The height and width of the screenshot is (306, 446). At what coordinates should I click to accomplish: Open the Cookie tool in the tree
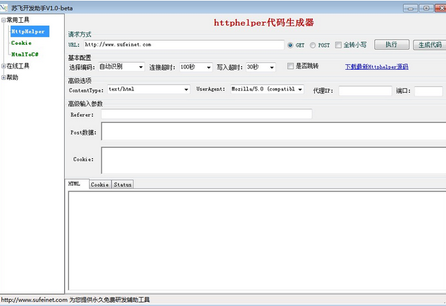point(21,43)
